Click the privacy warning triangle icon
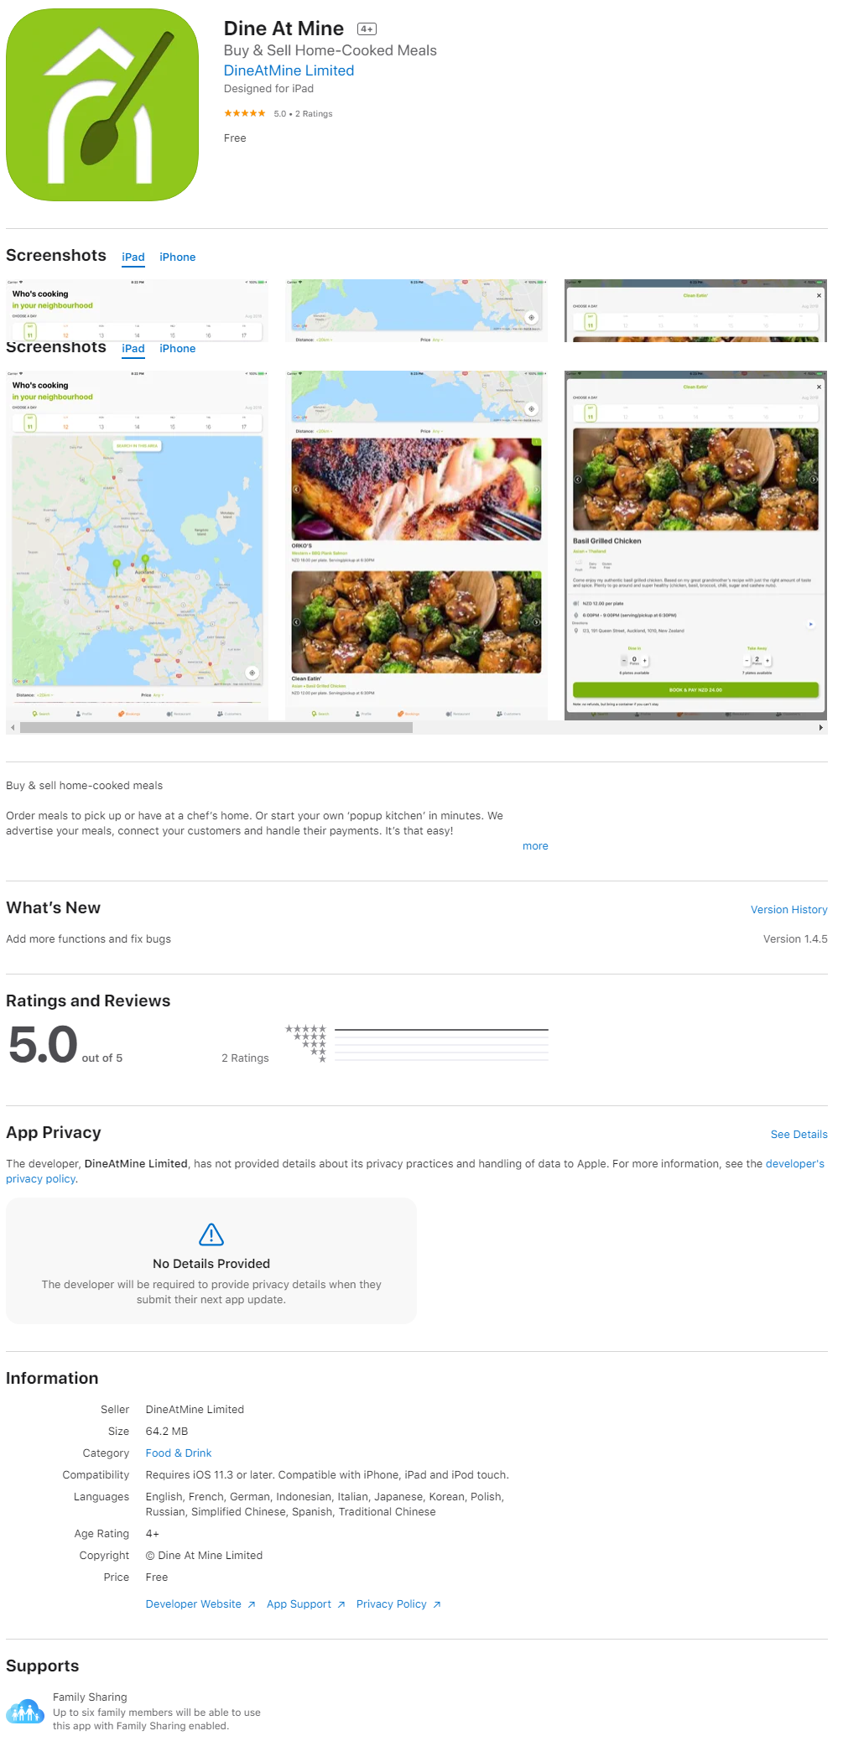 tap(211, 1234)
